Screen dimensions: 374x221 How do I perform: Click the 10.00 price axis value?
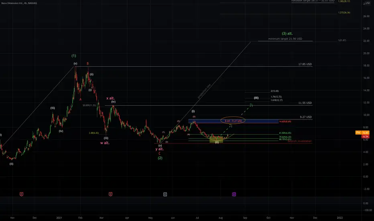tap(366, 115)
